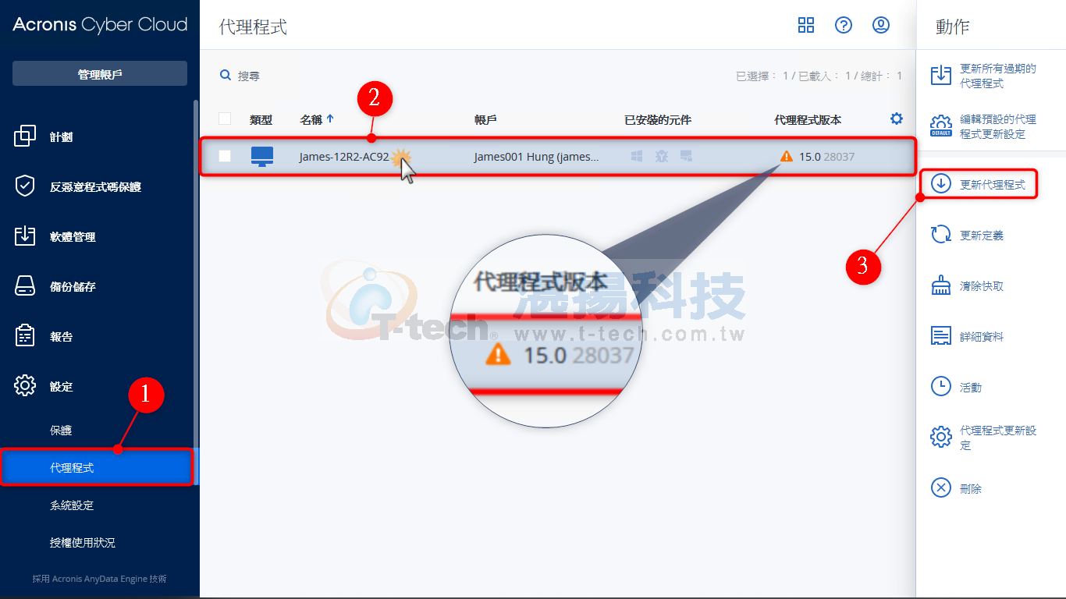1066x599 pixels.
Task: Toggle the select-all checkbox in table header
Action: pos(225,119)
